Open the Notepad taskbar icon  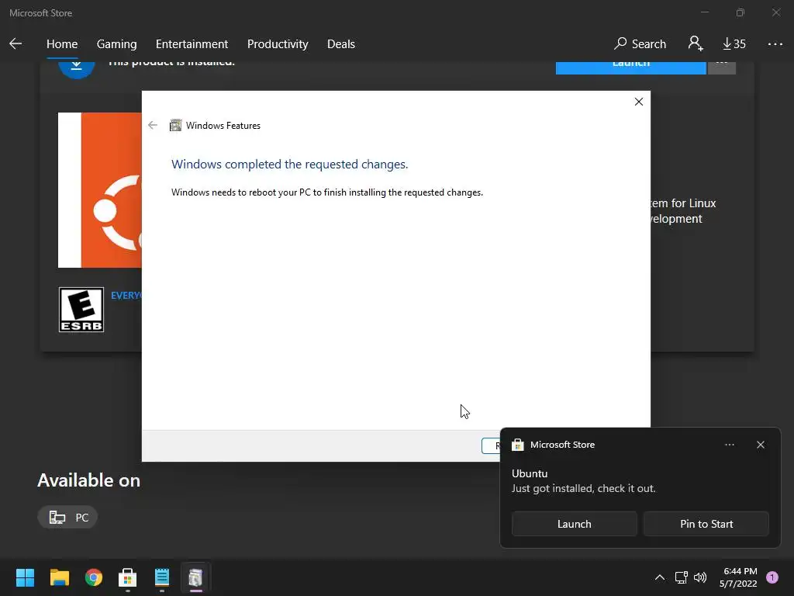(162, 577)
